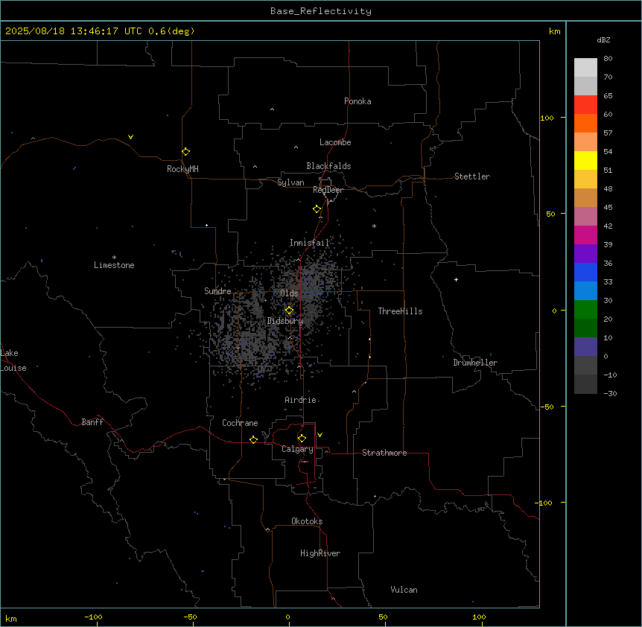The image size is (642, 627).
Task: Click the top light gray 80-70 dBZ swatch
Action: click(585, 68)
